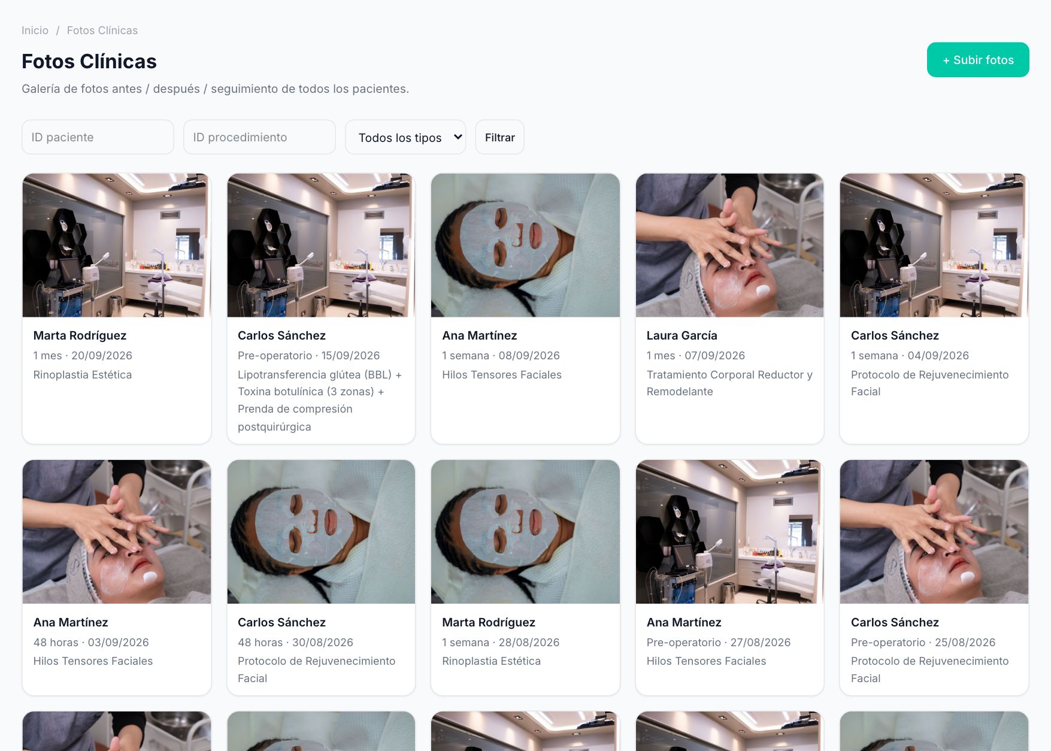Open Marta Rodríguez photo dated 28/08/2026
1051x751 pixels.
pos(525,532)
